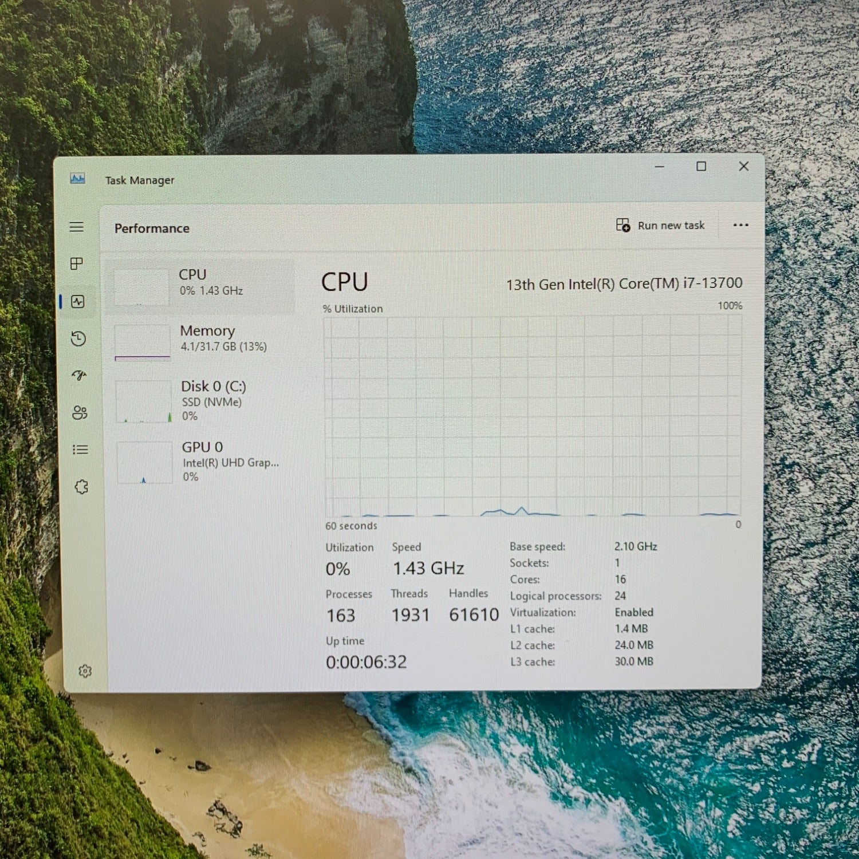The image size is (859, 859).
Task: Open the Details list page
Action: pos(80,450)
